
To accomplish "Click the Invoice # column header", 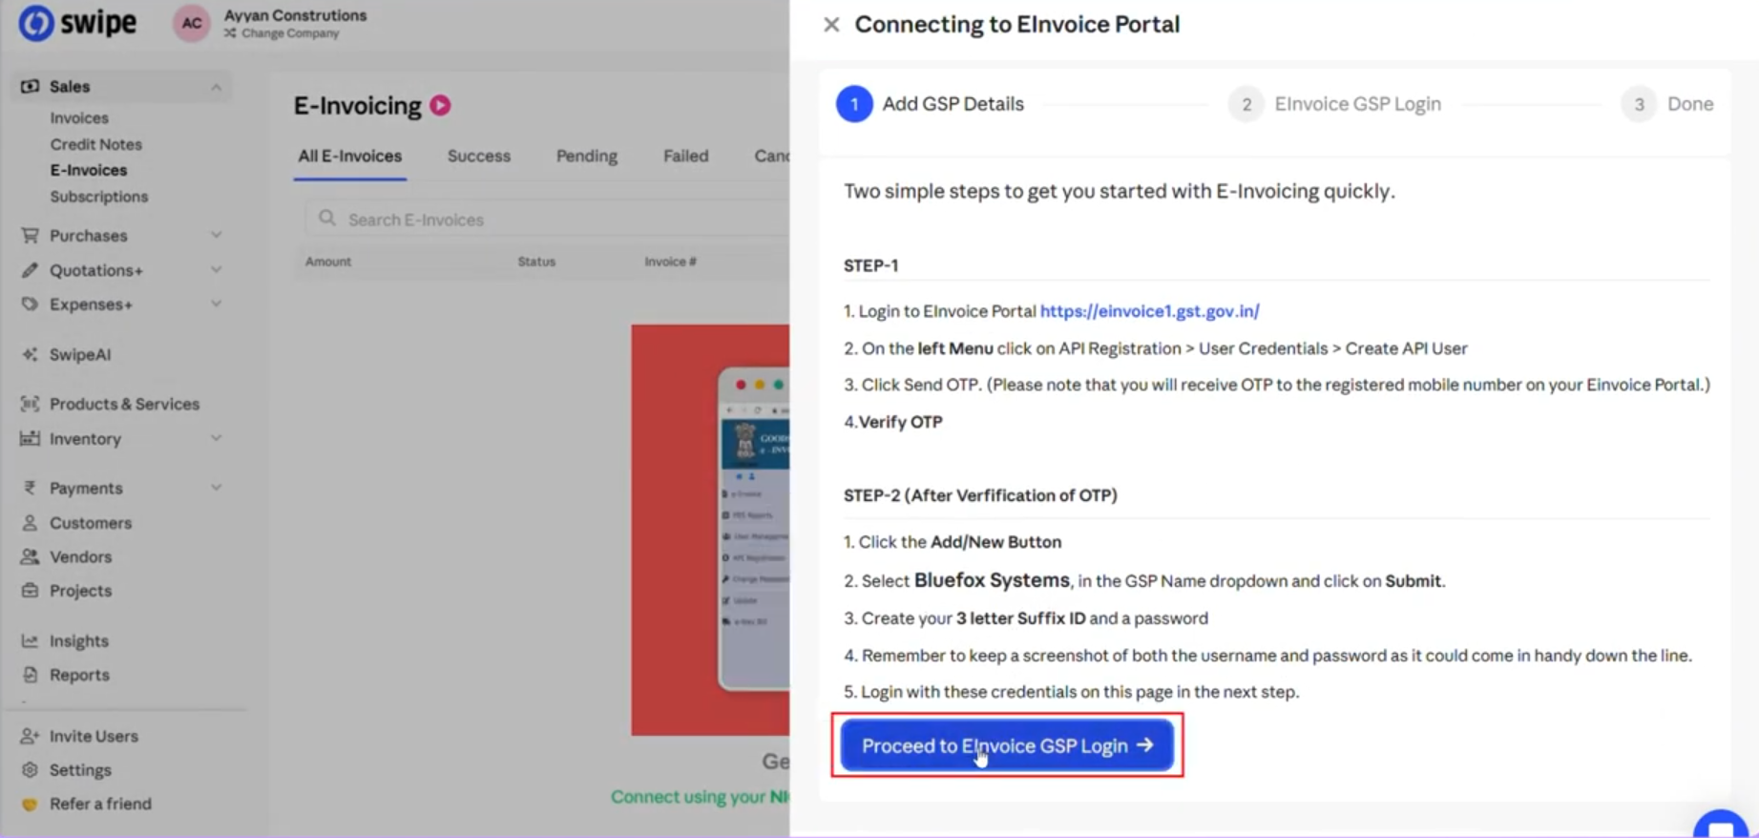I will (x=670, y=262).
